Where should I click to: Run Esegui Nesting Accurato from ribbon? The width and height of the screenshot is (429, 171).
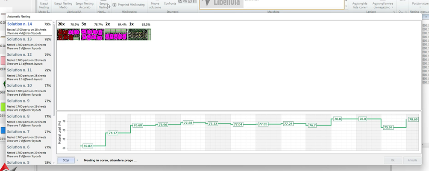(85, 5)
